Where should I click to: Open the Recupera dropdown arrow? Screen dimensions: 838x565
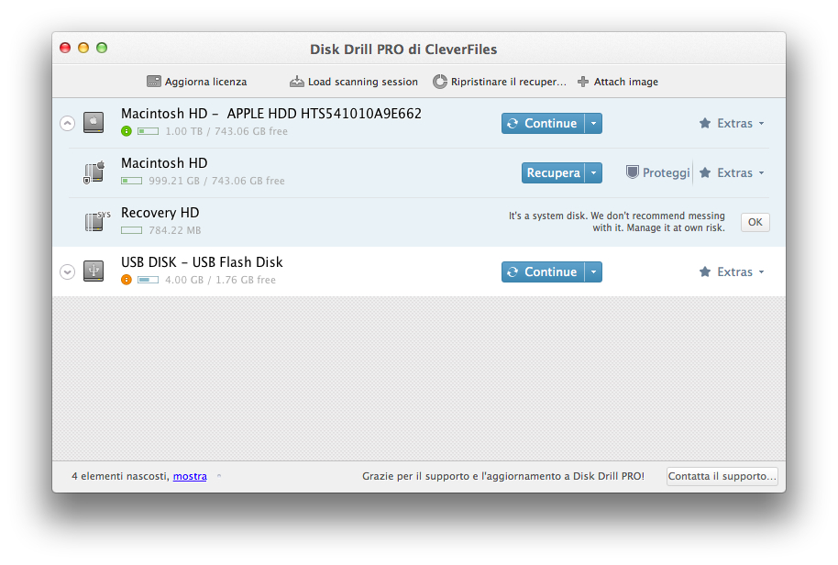click(594, 172)
